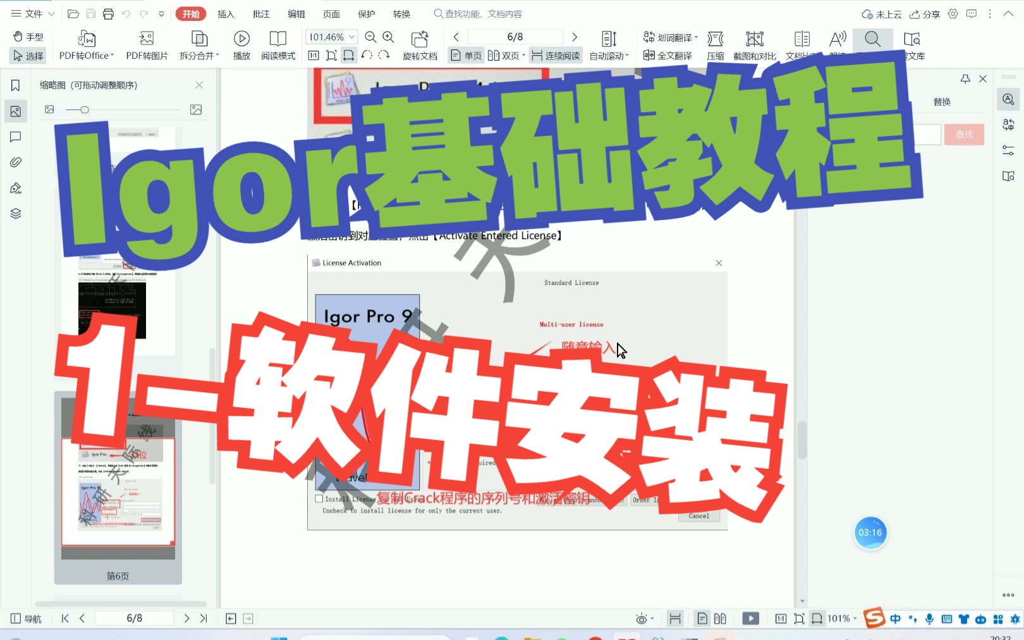Image resolution: width=1024 pixels, height=640 pixels.
Task: Click 未上云 cloud status
Action: 882,14
